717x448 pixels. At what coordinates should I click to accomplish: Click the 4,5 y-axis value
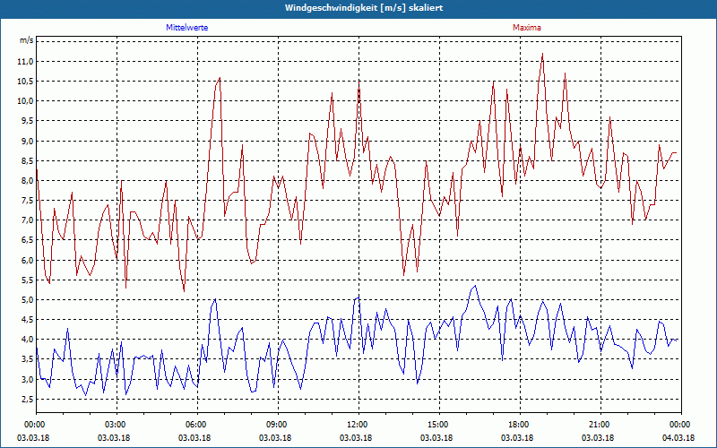27,320
